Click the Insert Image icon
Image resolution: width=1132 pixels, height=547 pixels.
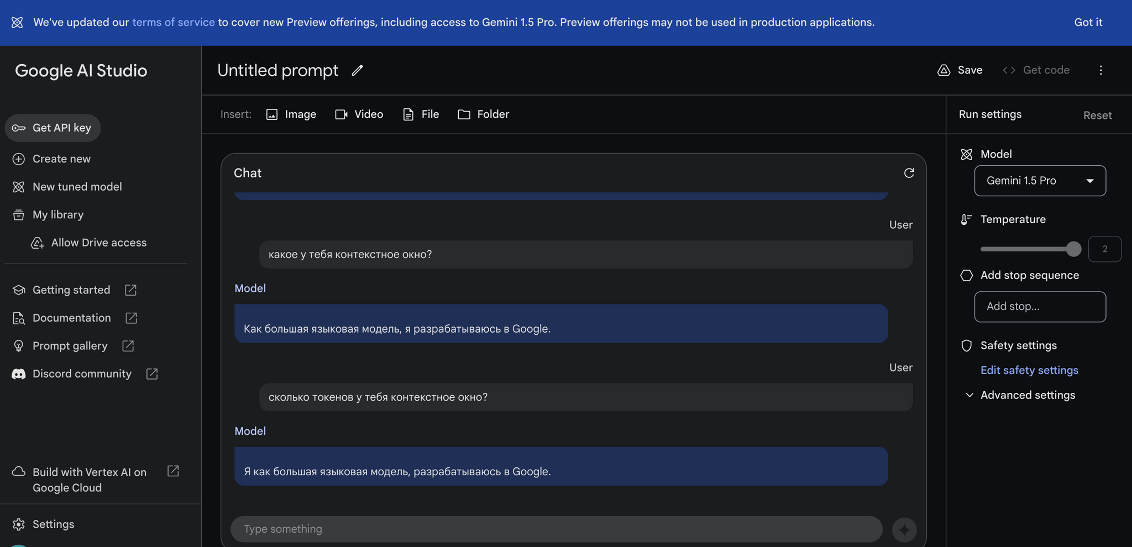click(272, 114)
